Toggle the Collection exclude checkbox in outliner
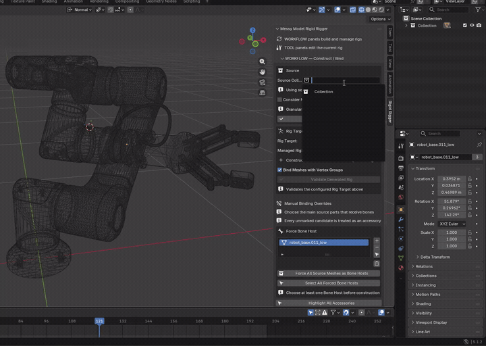The width and height of the screenshot is (486, 346). [x=464, y=26]
